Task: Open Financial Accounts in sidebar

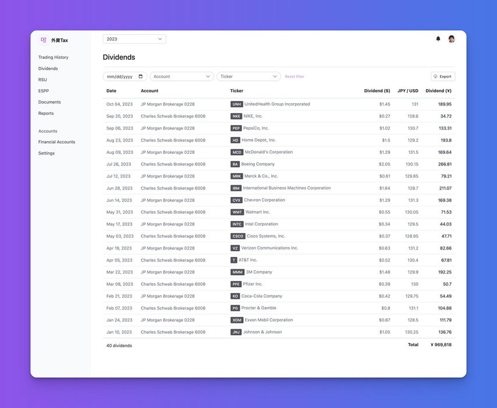Action: 56,142
